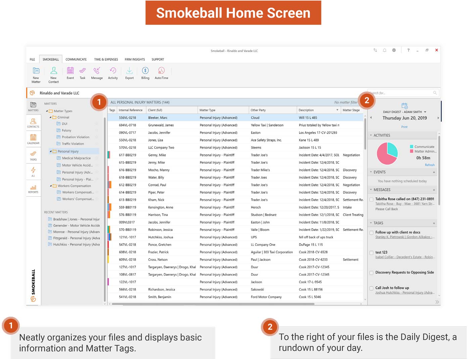This screenshot has width=470, height=359.
Task: Click the Export icon
Action: (x=129, y=71)
